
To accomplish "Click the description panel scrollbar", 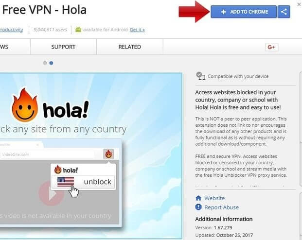I will (x=301, y=129).
